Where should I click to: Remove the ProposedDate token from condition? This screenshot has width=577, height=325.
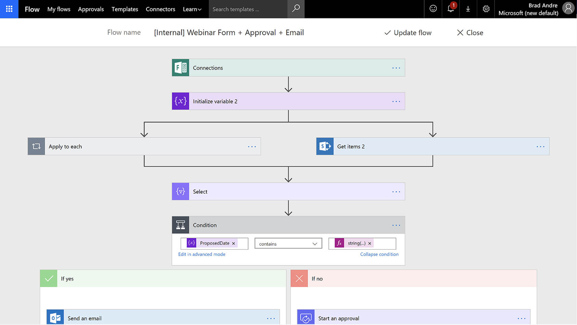(x=234, y=244)
